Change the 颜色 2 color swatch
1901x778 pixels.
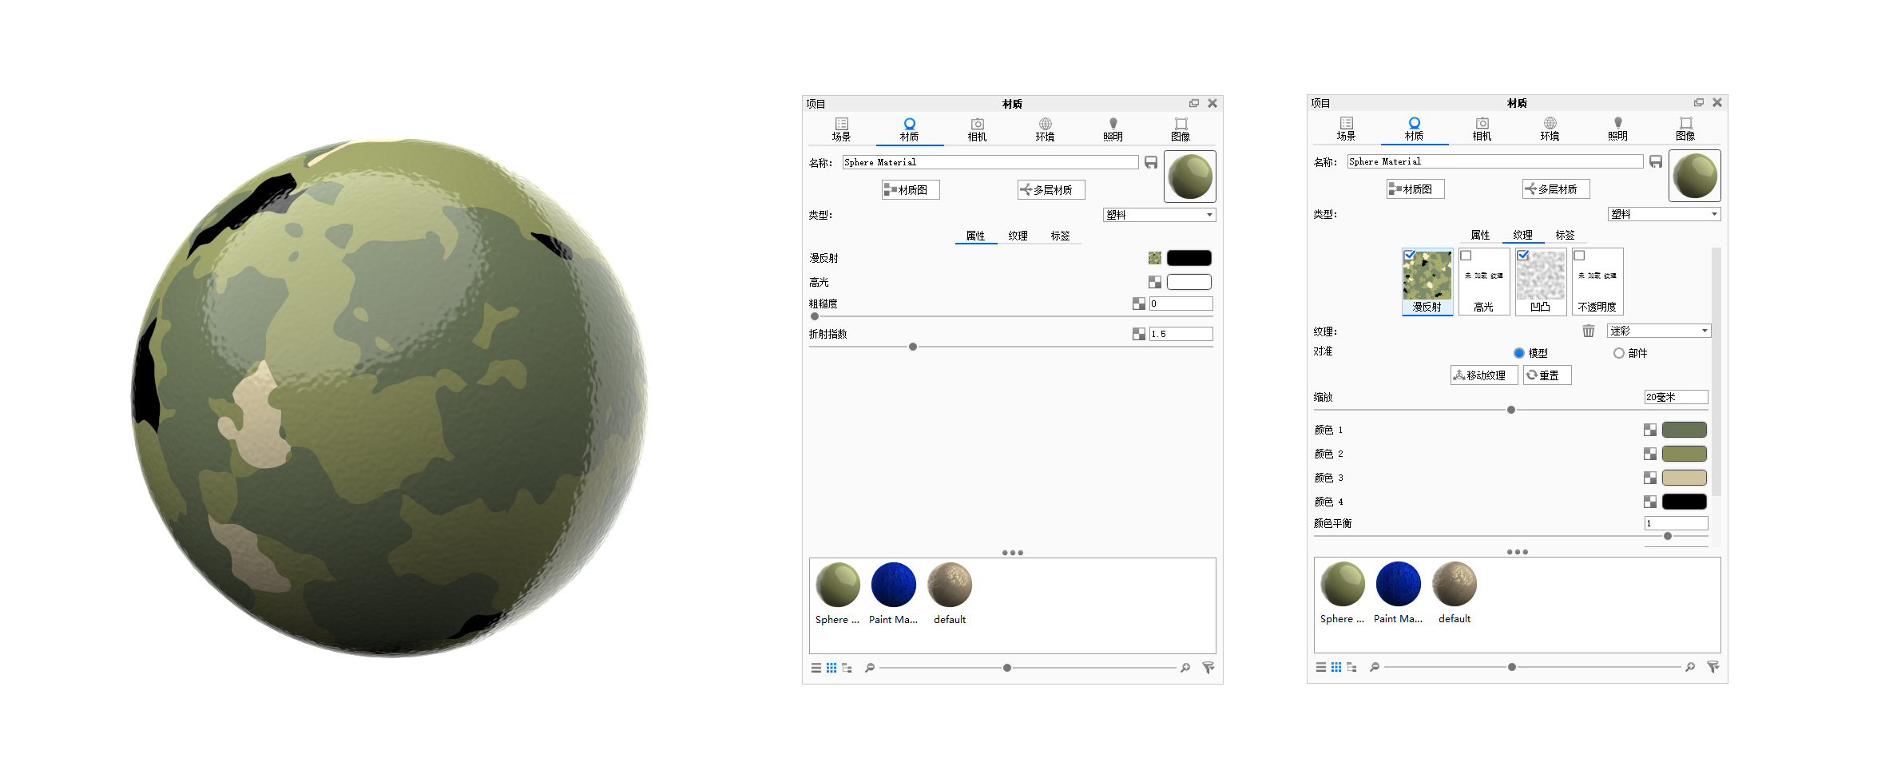click(1684, 453)
